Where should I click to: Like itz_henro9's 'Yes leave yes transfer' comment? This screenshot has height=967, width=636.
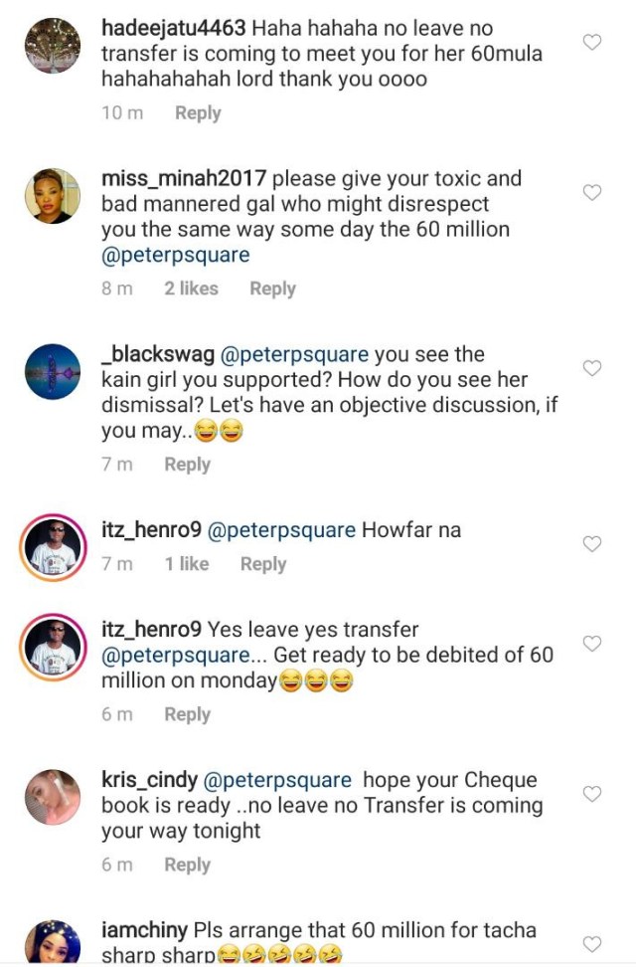click(592, 644)
